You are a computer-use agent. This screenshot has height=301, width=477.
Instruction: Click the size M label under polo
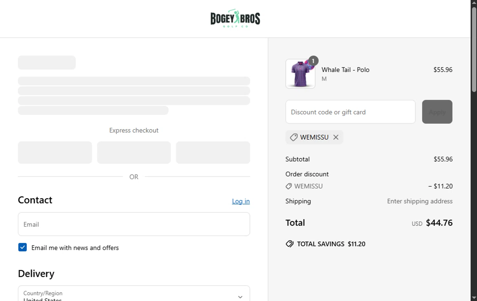tap(324, 79)
